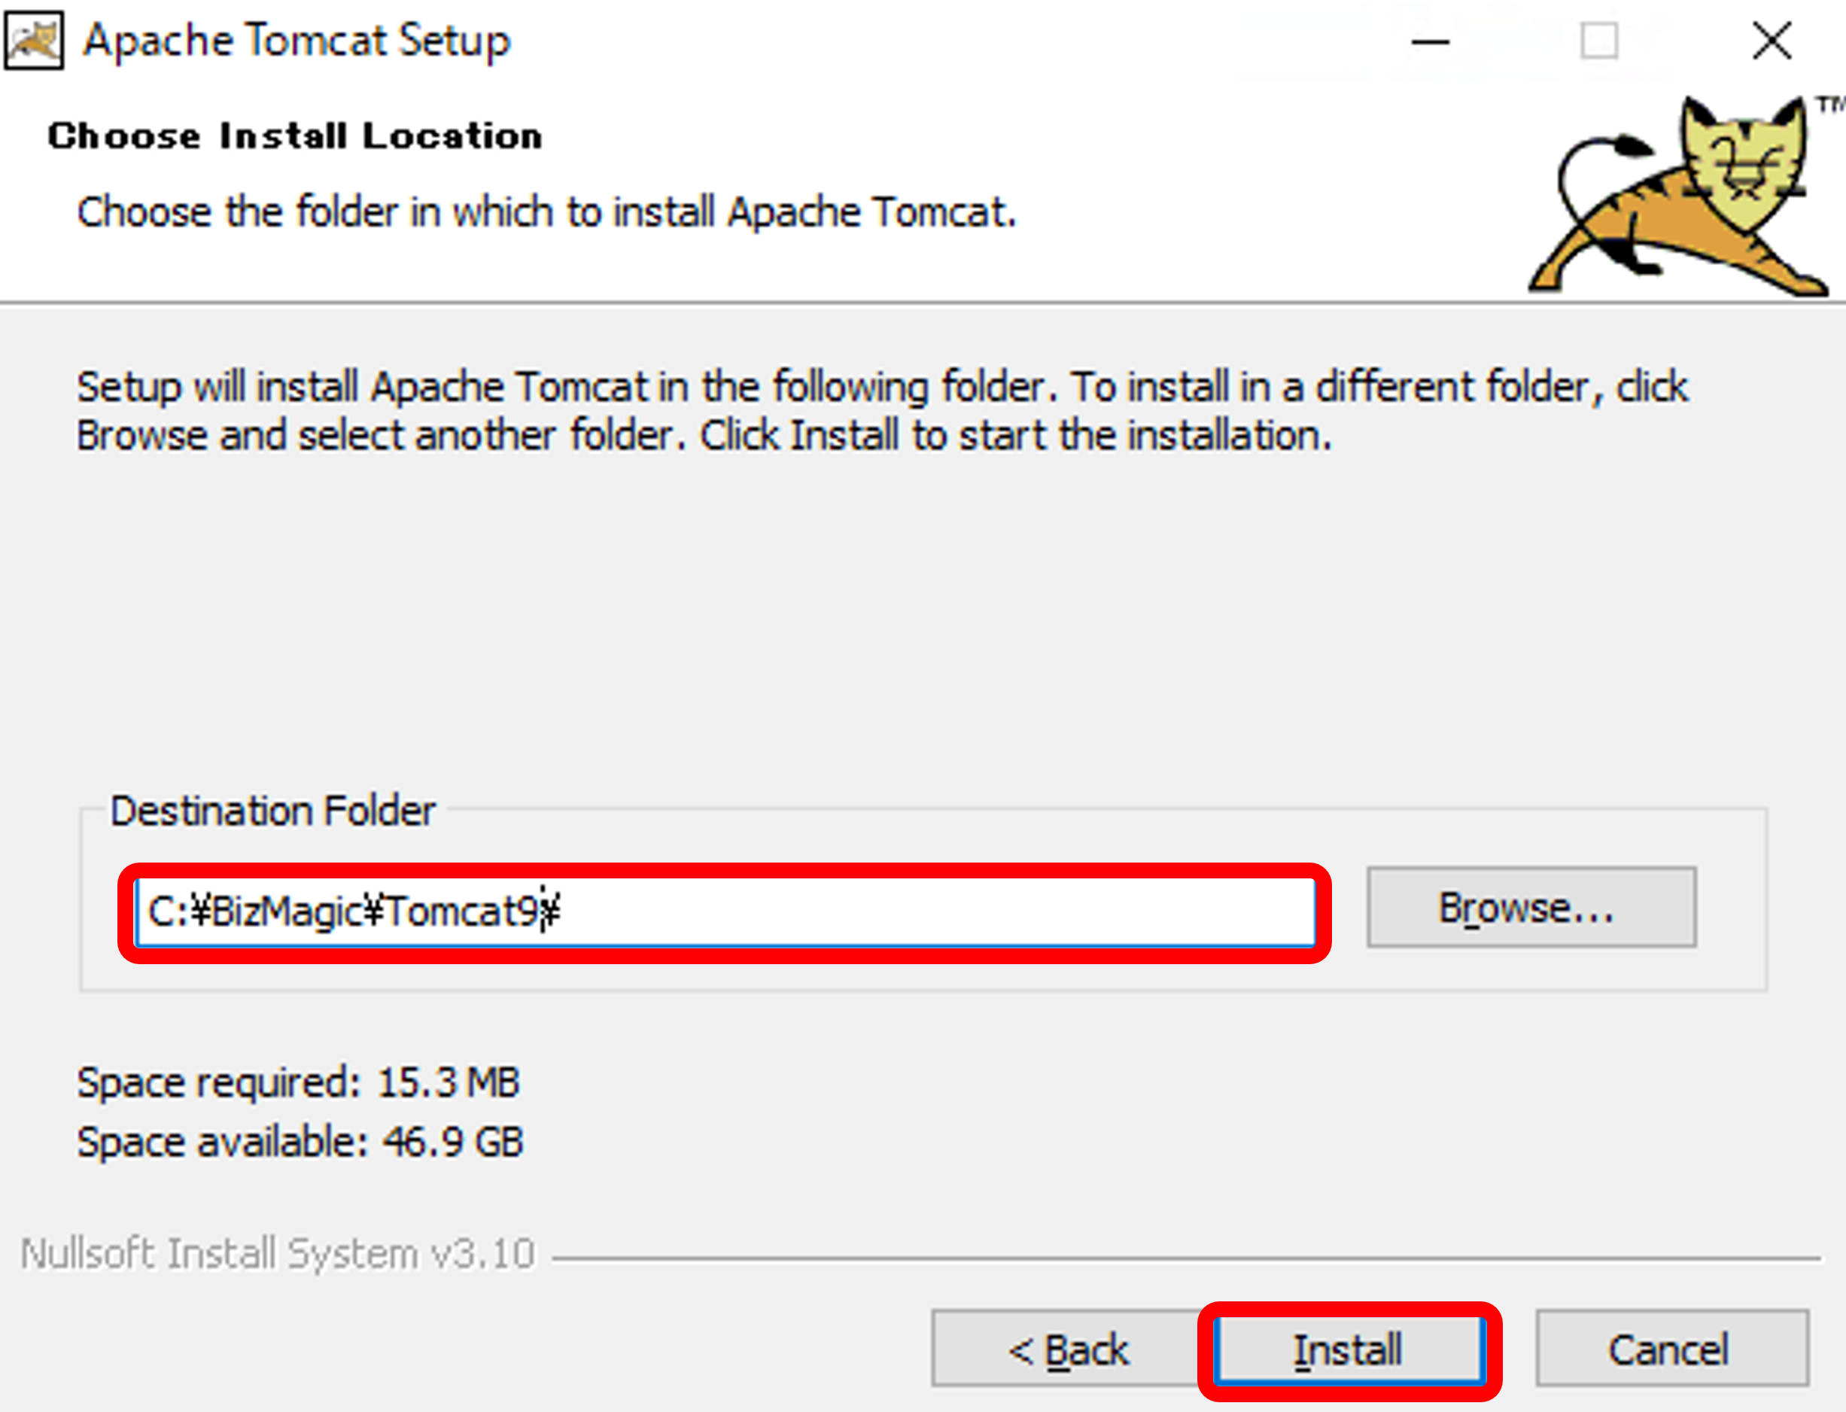Click the 'Nullsoft Install System v3.10' label
The image size is (1846, 1412).
tap(277, 1254)
